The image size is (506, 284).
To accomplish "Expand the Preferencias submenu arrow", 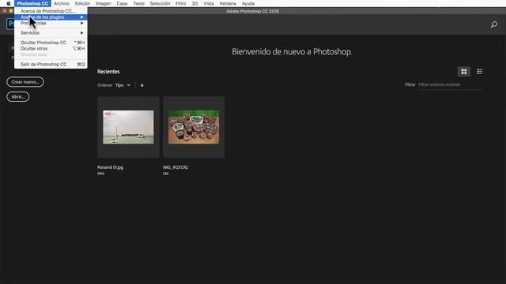I will 82,23.
